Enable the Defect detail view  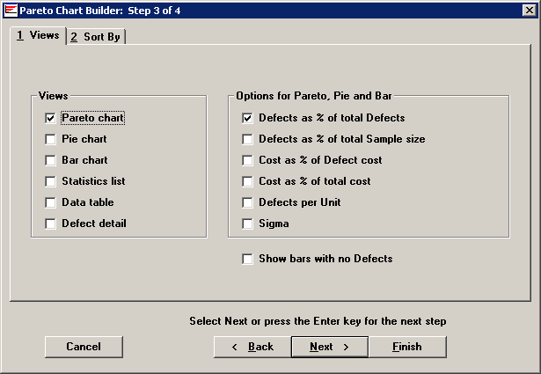[x=51, y=224]
